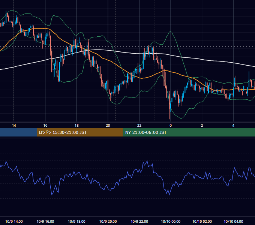255x225 pixels.
Task: Click the 10/9 16:00 time label
Action: tap(45, 221)
